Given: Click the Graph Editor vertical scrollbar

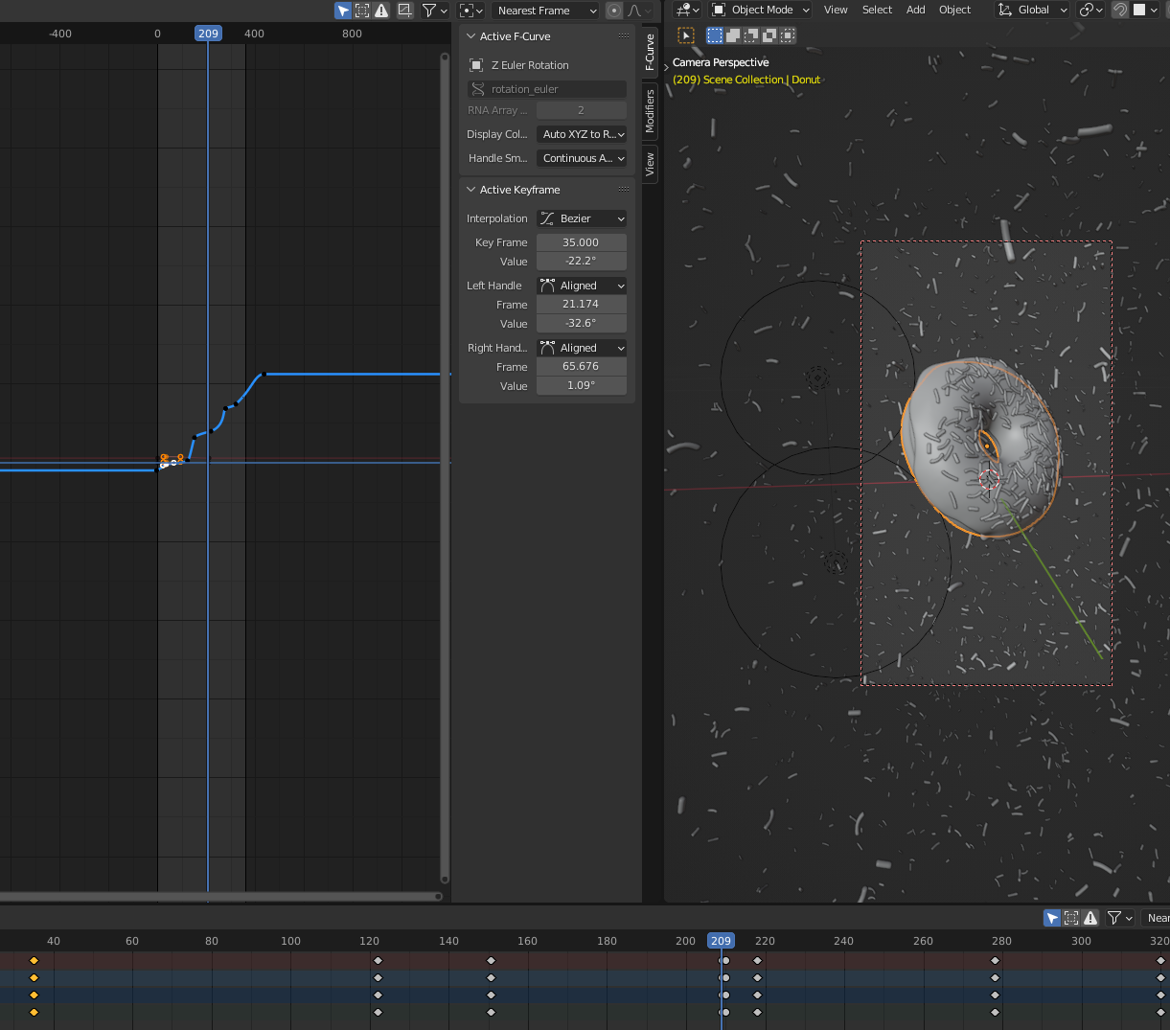Looking at the screenshot, I should click(445, 469).
